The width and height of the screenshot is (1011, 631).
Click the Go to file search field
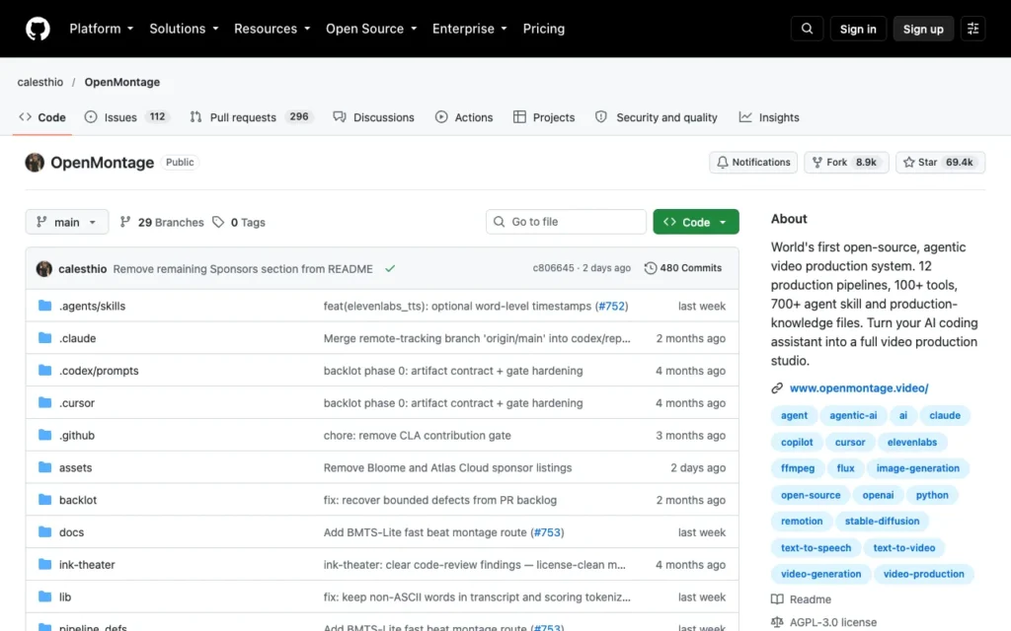[566, 222]
